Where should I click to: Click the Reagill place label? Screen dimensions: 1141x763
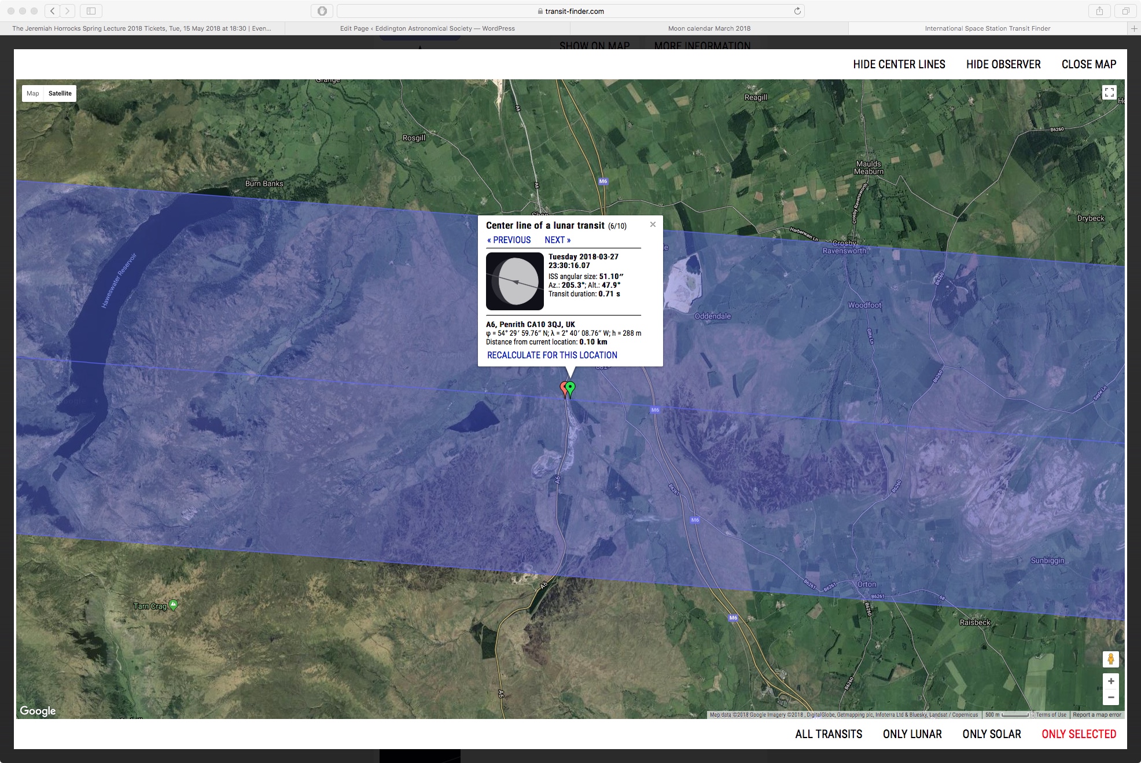pos(756,97)
